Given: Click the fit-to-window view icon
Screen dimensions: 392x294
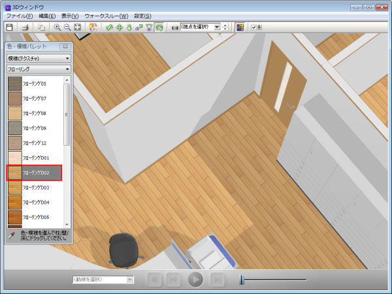Looking at the screenshot, I should pos(78,27).
